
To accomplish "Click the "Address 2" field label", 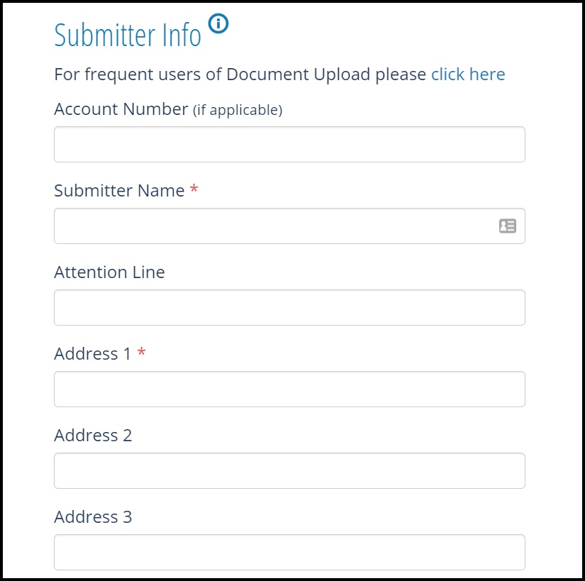I will point(93,436).
